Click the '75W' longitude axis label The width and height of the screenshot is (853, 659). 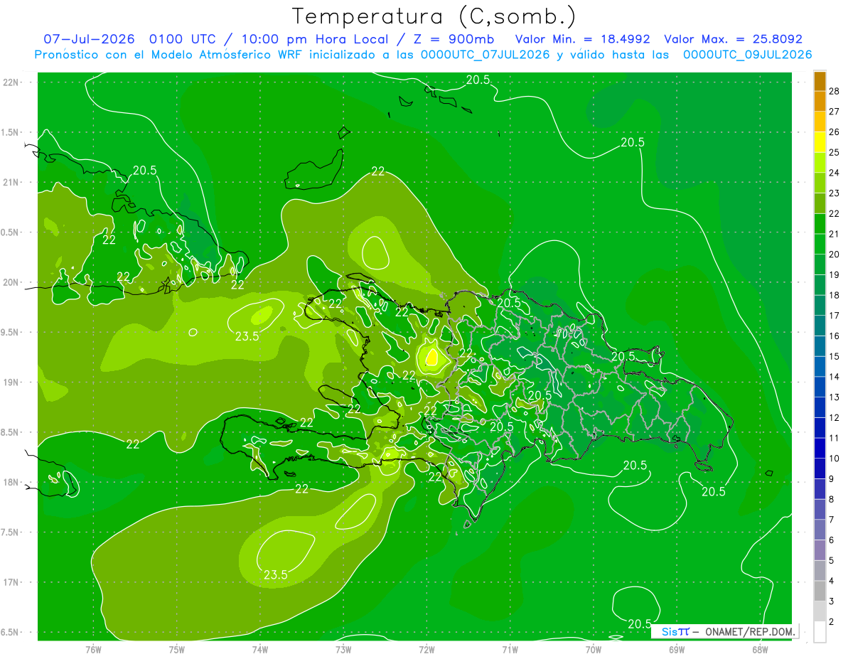pos(176,650)
